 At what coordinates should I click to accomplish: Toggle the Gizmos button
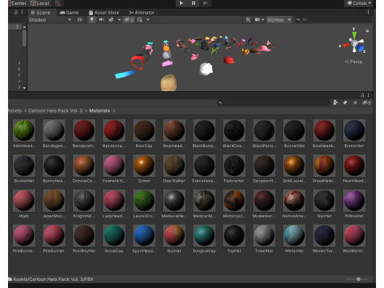click(x=275, y=20)
